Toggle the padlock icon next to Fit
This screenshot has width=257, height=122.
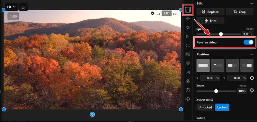coord(23,7)
